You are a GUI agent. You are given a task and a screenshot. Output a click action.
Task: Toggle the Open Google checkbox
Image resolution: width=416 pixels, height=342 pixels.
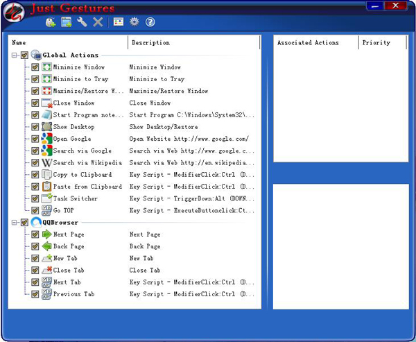pyautogui.click(x=35, y=139)
